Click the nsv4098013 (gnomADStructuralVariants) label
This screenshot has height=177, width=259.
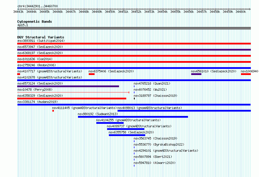[150, 108]
